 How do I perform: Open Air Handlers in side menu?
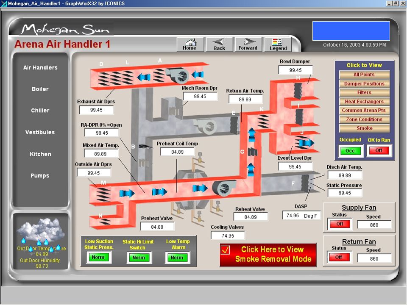[40, 67]
